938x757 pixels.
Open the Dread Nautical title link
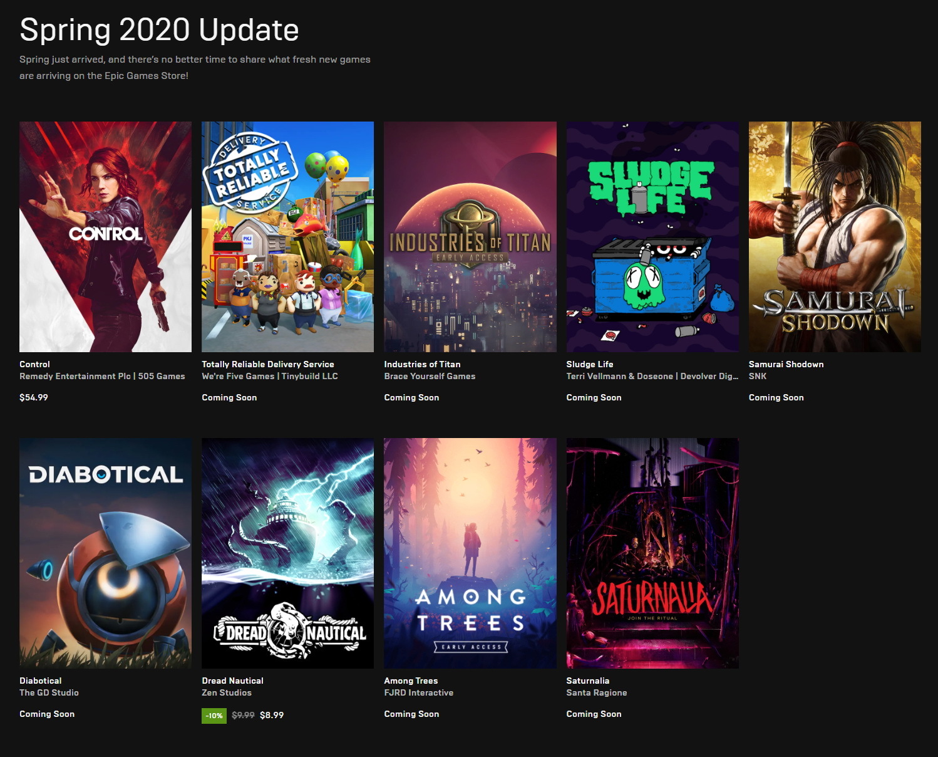pos(232,681)
